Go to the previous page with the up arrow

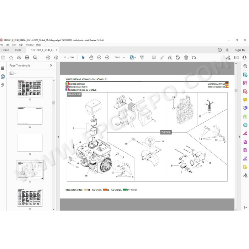pos(48,58)
